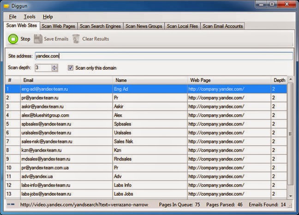Open the Tools menu

click(30, 17)
